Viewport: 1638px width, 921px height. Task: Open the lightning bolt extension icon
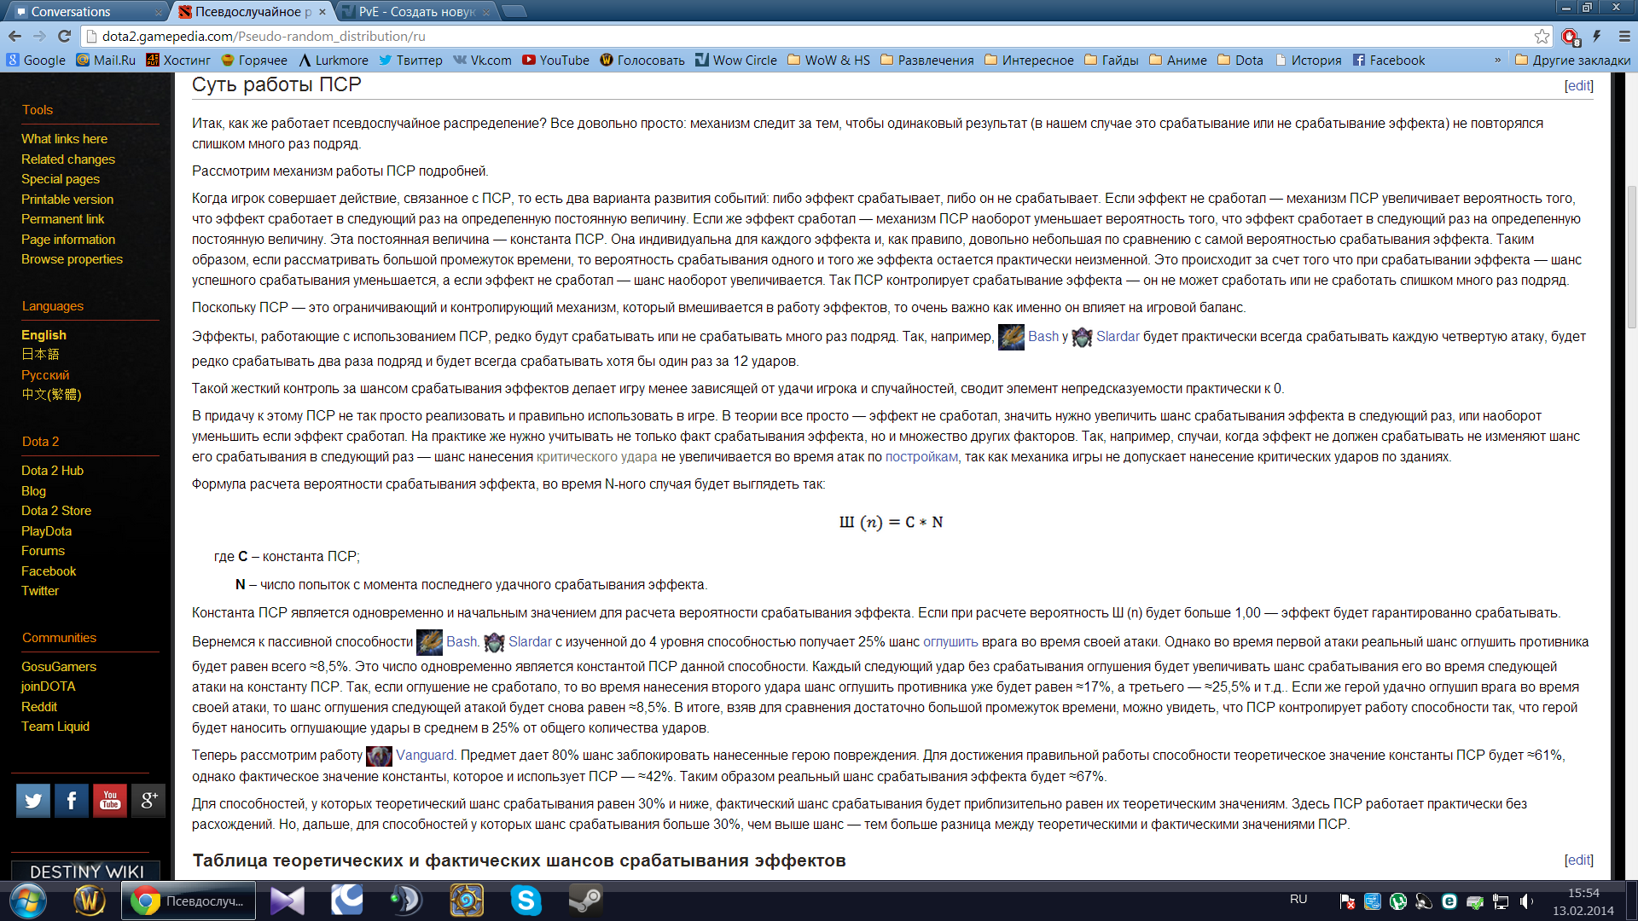(1597, 37)
